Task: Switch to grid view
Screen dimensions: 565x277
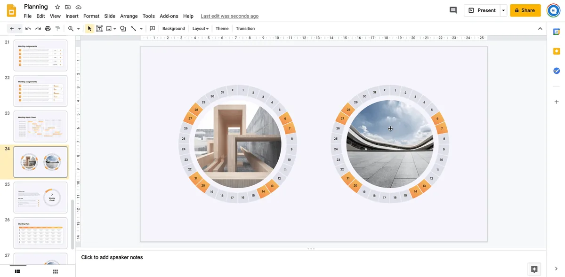Action: [56, 271]
